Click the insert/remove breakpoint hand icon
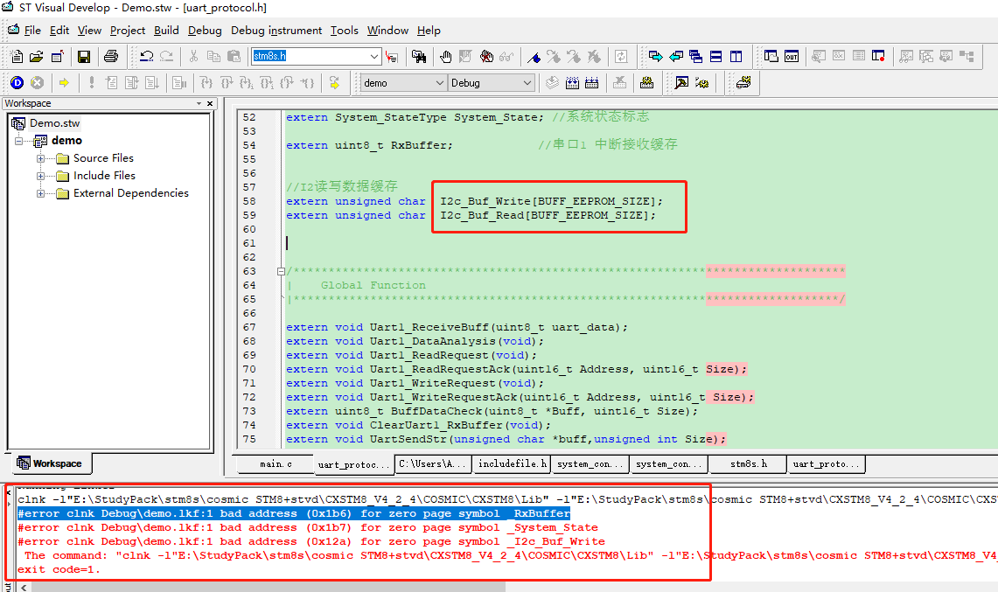 point(446,57)
